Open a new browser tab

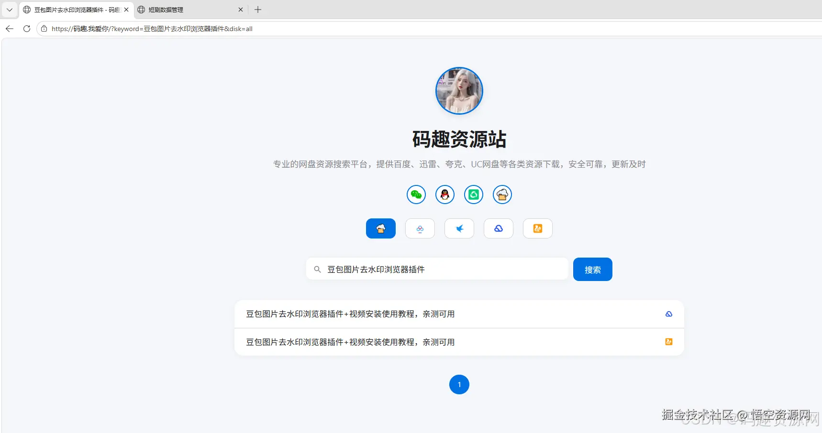pos(258,10)
